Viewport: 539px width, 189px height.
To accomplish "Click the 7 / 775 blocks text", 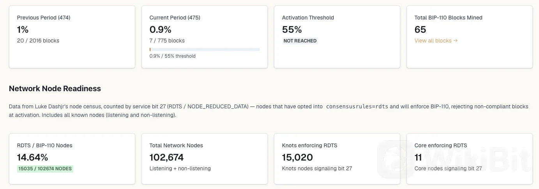I will pyautogui.click(x=167, y=41).
